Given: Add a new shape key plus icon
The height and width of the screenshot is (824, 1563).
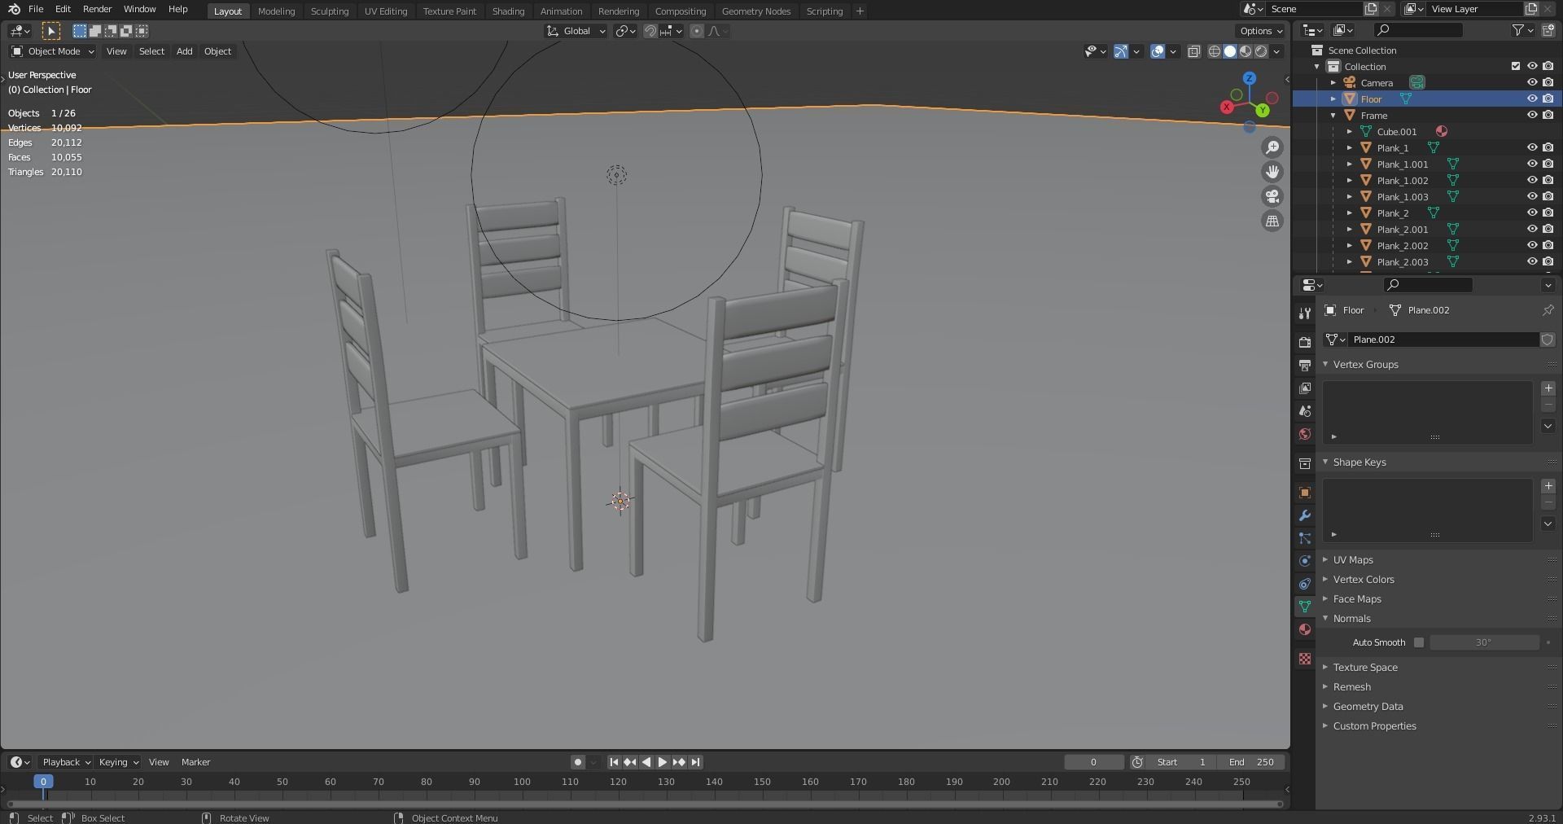Looking at the screenshot, I should [1548, 486].
